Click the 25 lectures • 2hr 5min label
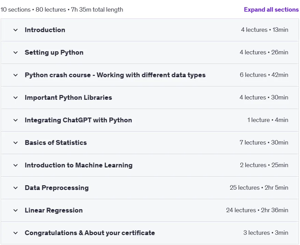The height and width of the screenshot is (245, 300). [x=259, y=188]
